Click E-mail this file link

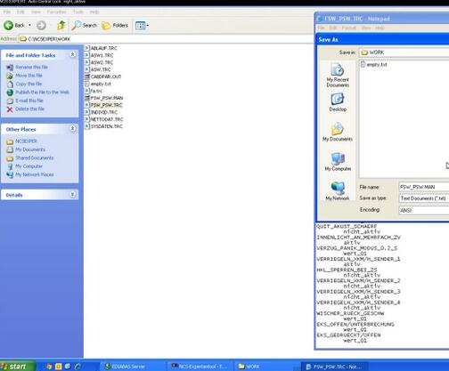pyautogui.click(x=29, y=101)
